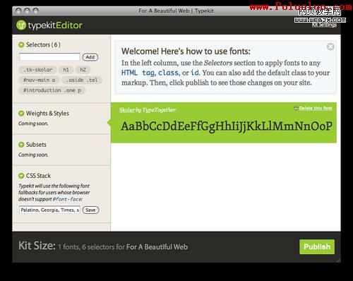Click the Subsets heading text
353x281 pixels.
(36, 145)
